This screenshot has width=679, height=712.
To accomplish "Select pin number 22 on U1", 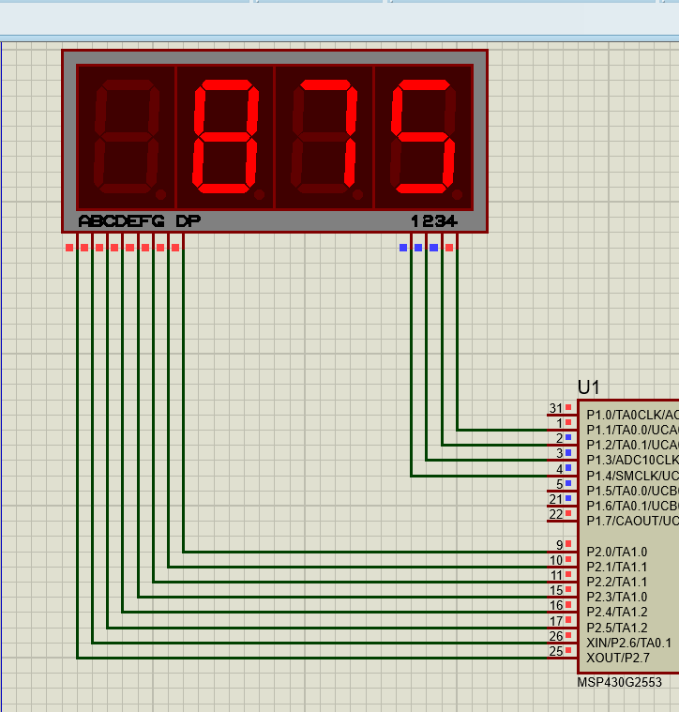I will (x=556, y=514).
